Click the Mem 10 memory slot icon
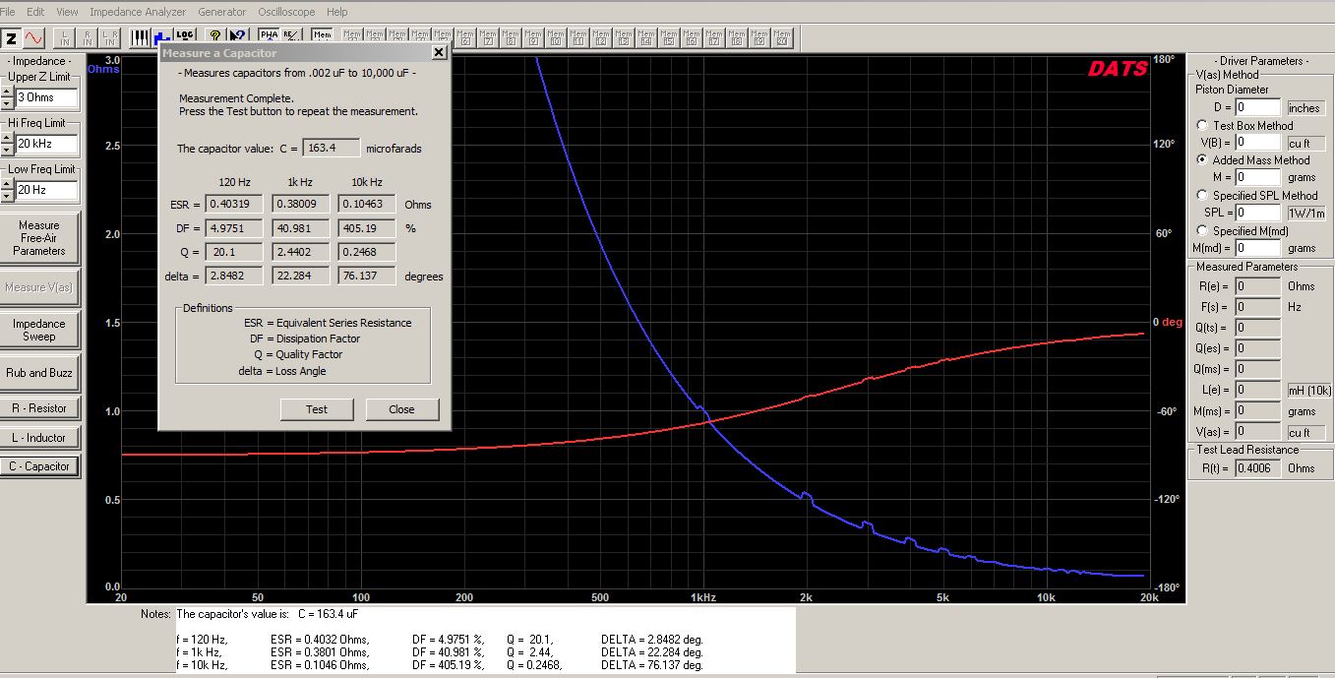The height and width of the screenshot is (678, 1335). pyautogui.click(x=556, y=37)
